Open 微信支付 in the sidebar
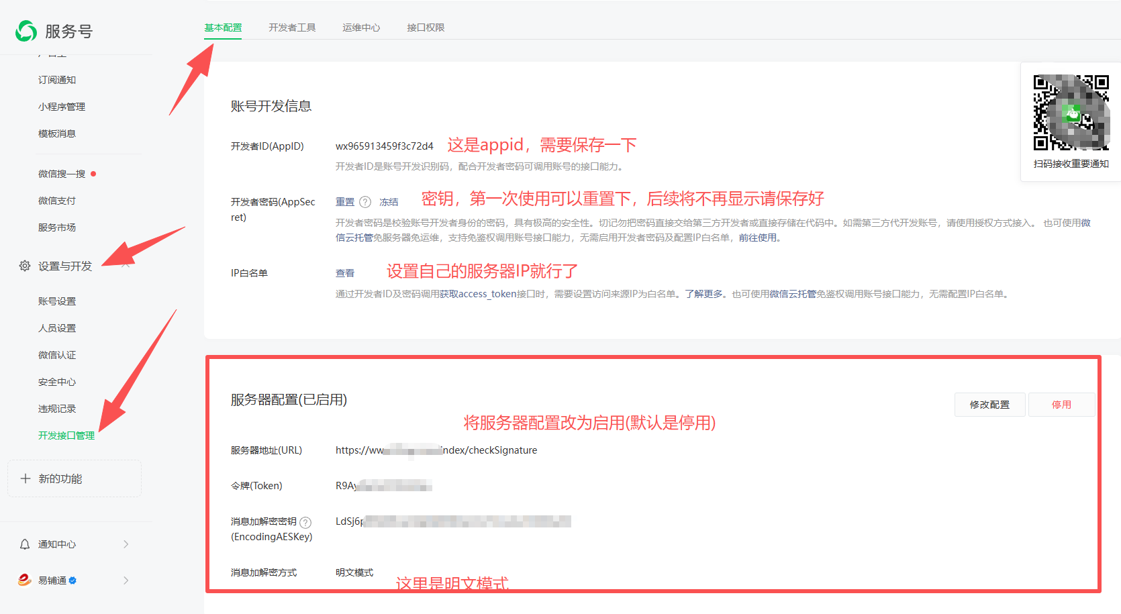This screenshot has width=1121, height=614. pyautogui.click(x=57, y=201)
